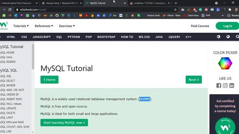Screen dimensions: 239x134
Task: Open a new browser tab
Action: pos(176,3)
